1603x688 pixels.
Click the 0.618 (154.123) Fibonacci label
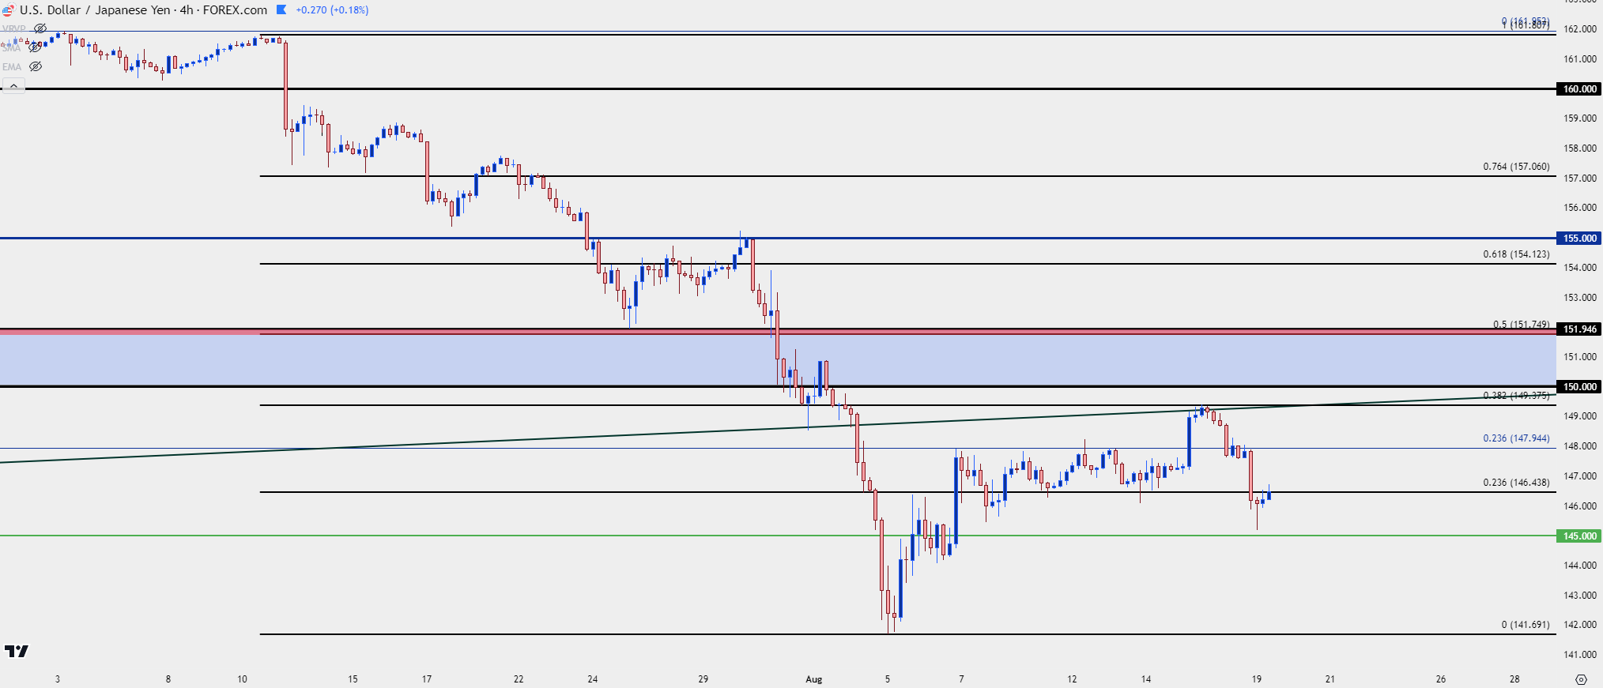(x=1516, y=254)
